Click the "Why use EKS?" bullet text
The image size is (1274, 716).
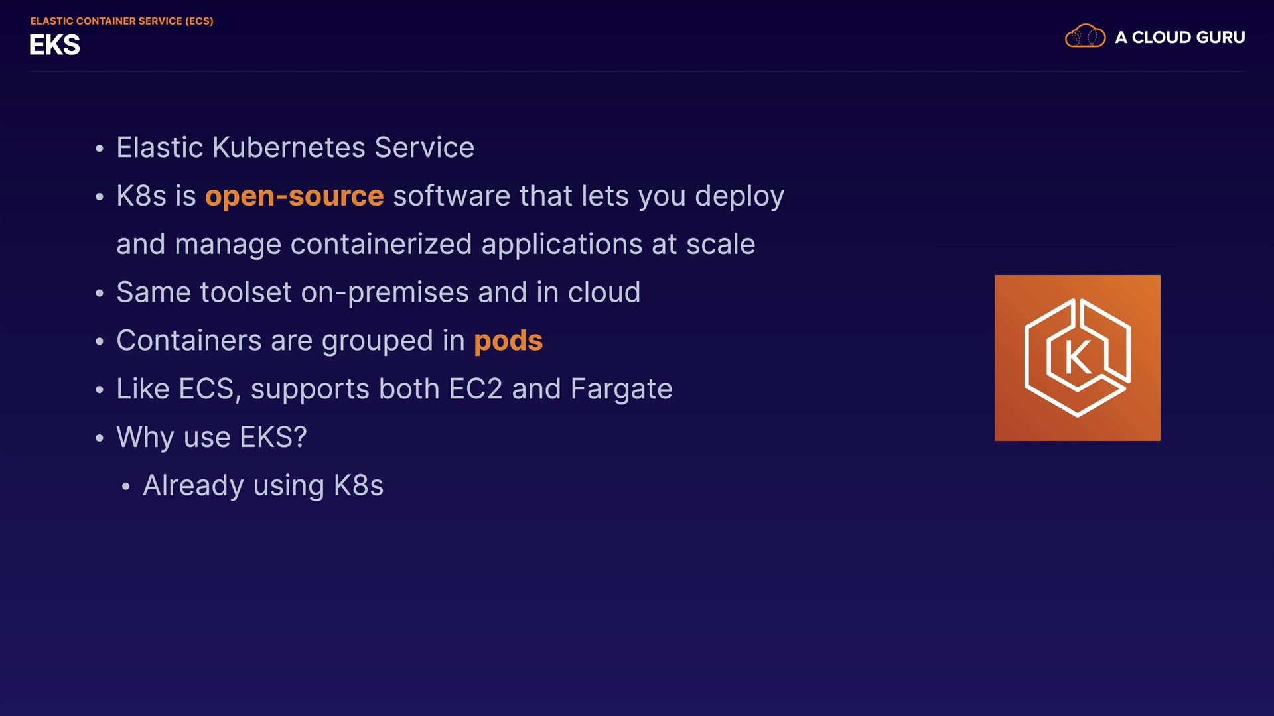point(211,438)
